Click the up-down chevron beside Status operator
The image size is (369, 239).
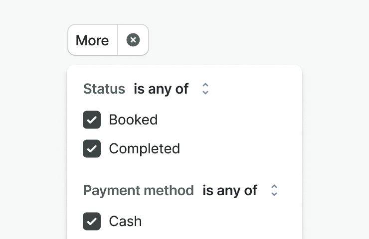205,89
